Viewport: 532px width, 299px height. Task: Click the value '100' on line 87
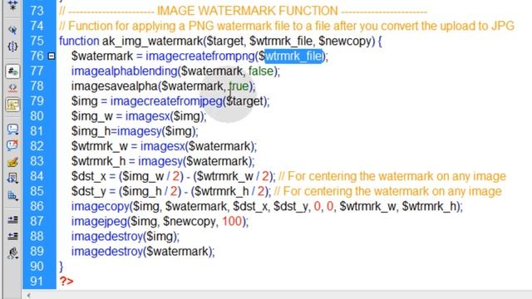point(232,222)
